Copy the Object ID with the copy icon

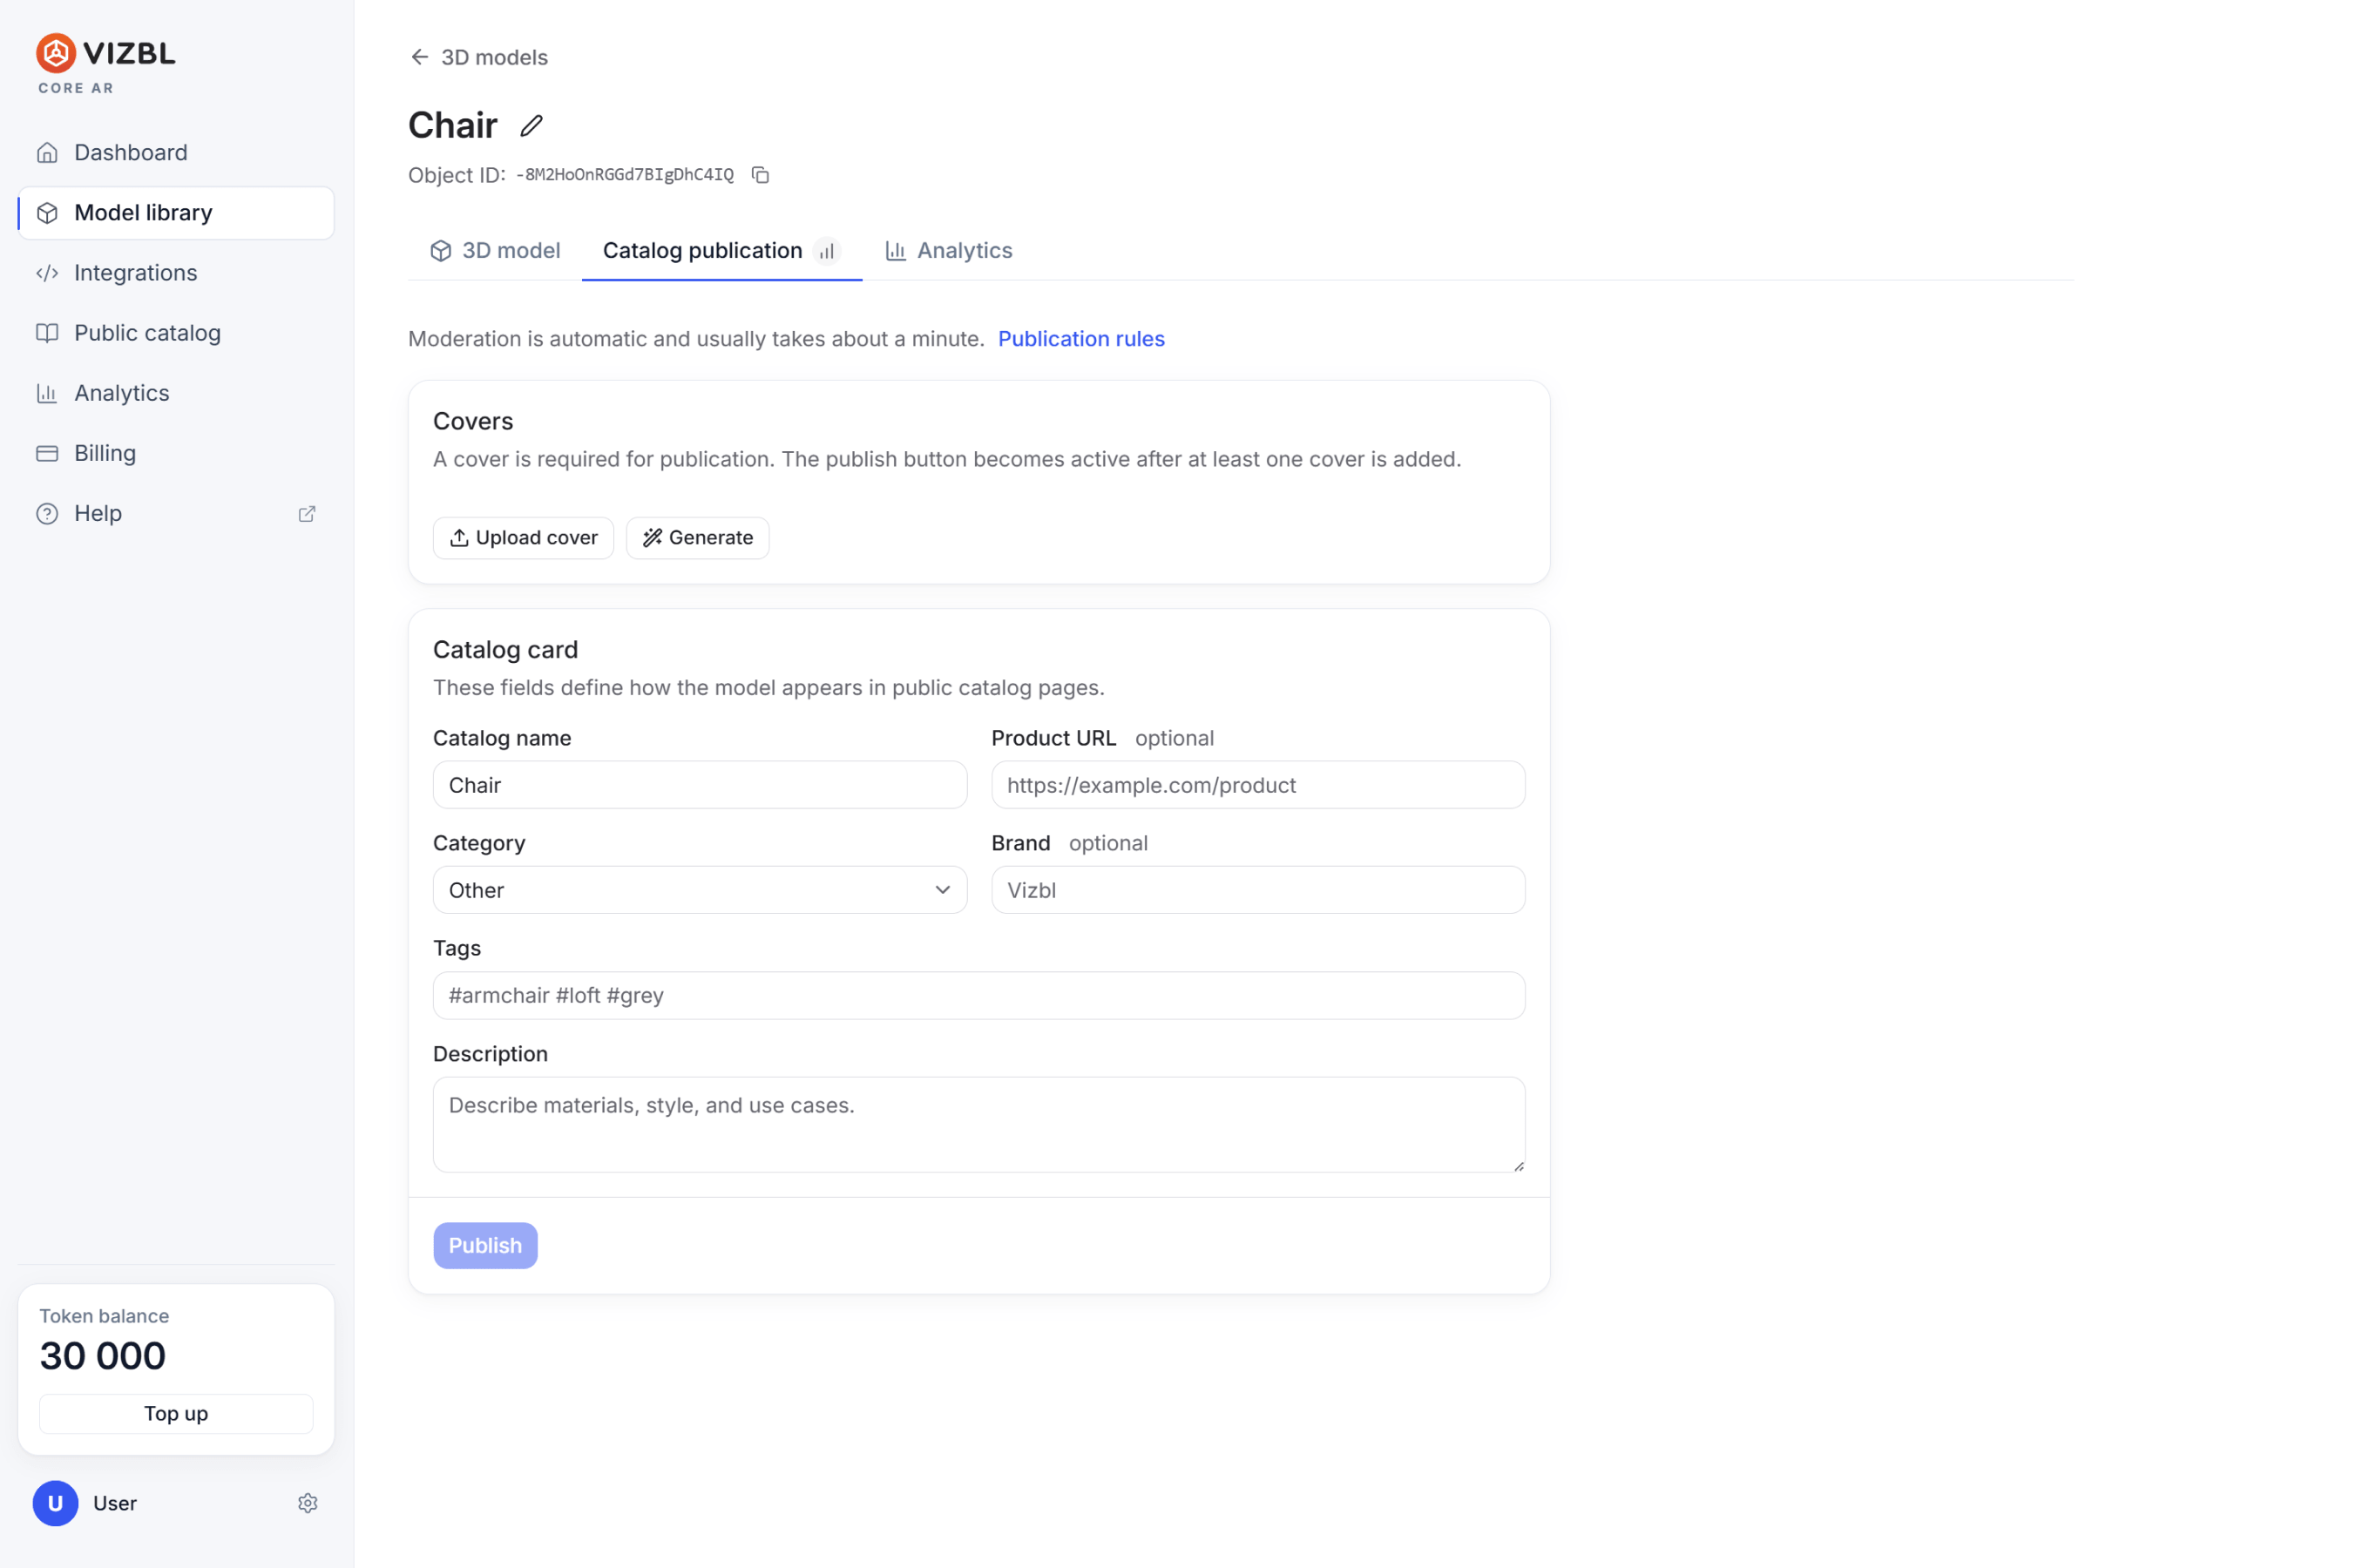(x=760, y=175)
